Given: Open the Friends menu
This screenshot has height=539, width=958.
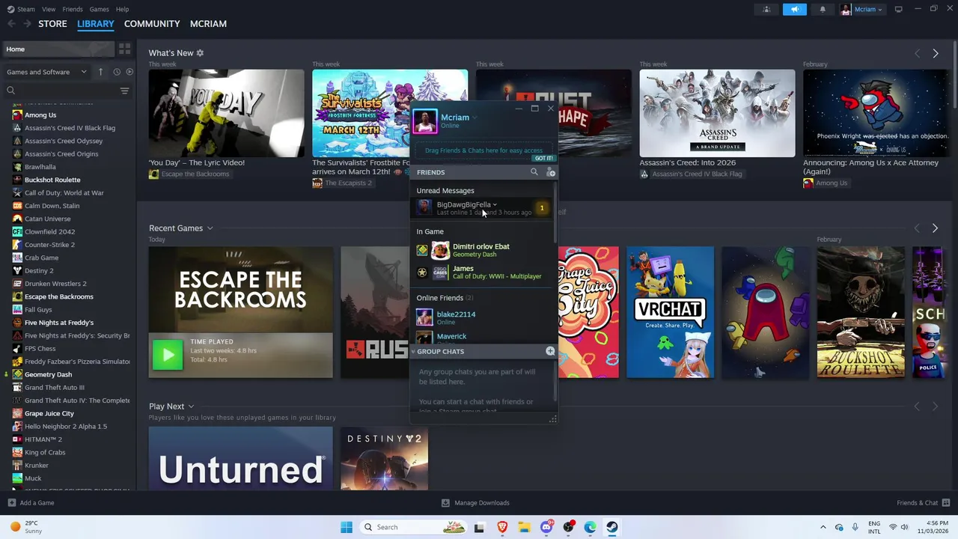Looking at the screenshot, I should (73, 9).
